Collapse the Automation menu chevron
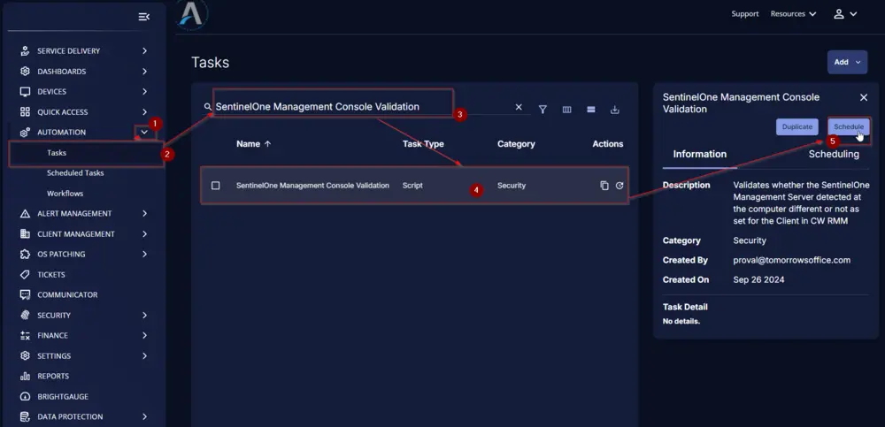The width and height of the screenshot is (885, 427). click(144, 132)
